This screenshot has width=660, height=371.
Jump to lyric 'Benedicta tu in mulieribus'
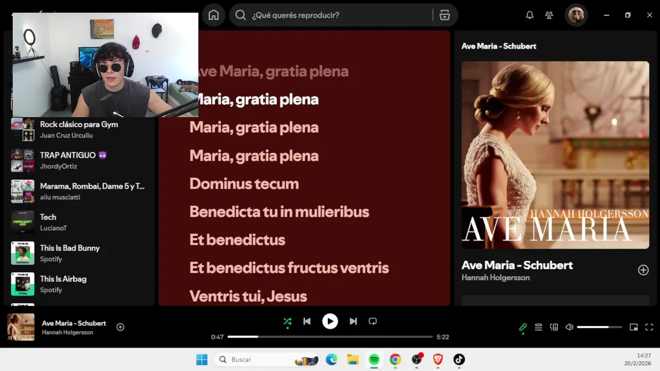279,212
